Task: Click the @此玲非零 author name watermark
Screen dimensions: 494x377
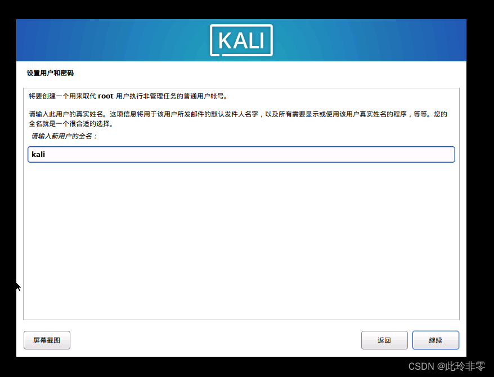Action: click(461, 366)
